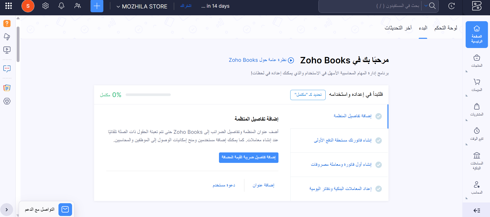Open التواصل مع الدعم contact support button
Screen dimensions: 490x217
click(47, 209)
